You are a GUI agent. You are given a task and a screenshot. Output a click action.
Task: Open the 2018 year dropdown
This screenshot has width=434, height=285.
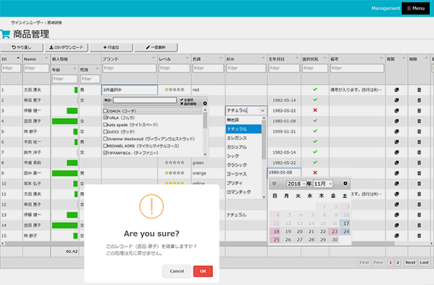296,183
